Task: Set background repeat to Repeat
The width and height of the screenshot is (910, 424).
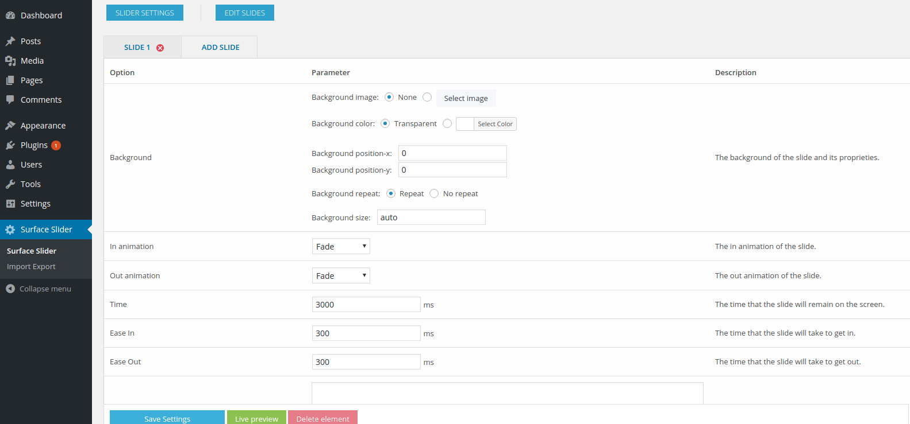Action: coord(391,193)
